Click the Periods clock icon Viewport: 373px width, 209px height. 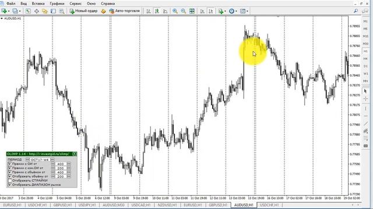coord(231,11)
